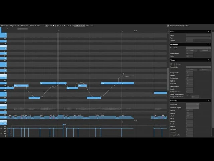The width and height of the screenshot is (214, 161).
Task: Select the selection cursor tool
Action: [x=46, y=26]
